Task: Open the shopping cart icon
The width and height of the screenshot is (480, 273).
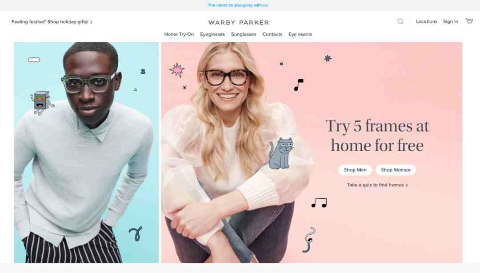Action: point(469,21)
